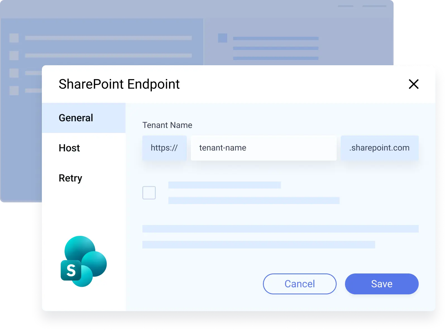448x332 pixels.
Task: Click the short placeholder line beside the checkbox
Action: pos(224,185)
